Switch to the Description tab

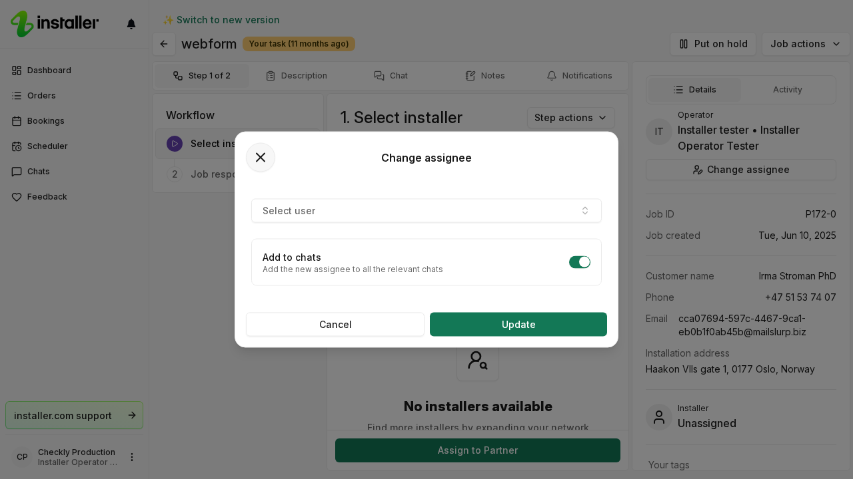click(x=297, y=76)
